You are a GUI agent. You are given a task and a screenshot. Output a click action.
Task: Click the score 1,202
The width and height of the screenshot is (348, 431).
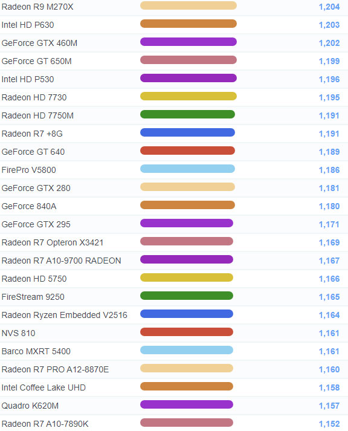coord(329,43)
